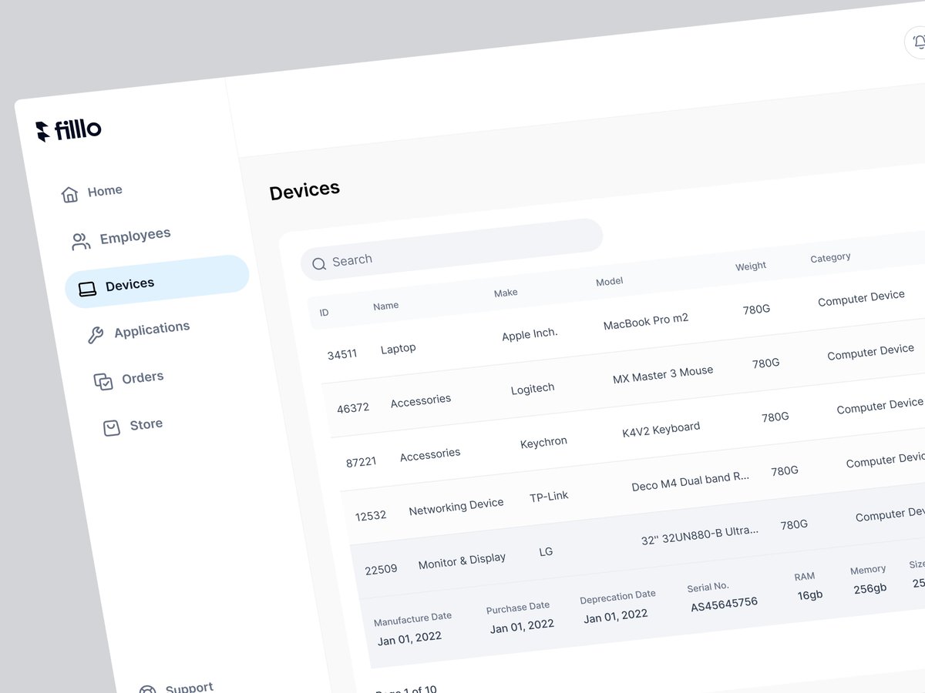Click 780G weight in Logitech row
The width and height of the screenshot is (925, 693).
coord(765,363)
